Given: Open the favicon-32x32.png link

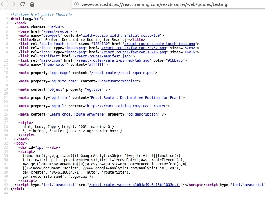Looking at the screenshot, I should [x=134, y=48].
